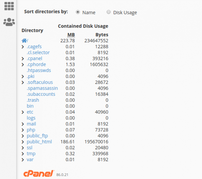Expand the tmp directory chevron
This screenshot has width=202, height=179.
pyautogui.click(x=23, y=154)
